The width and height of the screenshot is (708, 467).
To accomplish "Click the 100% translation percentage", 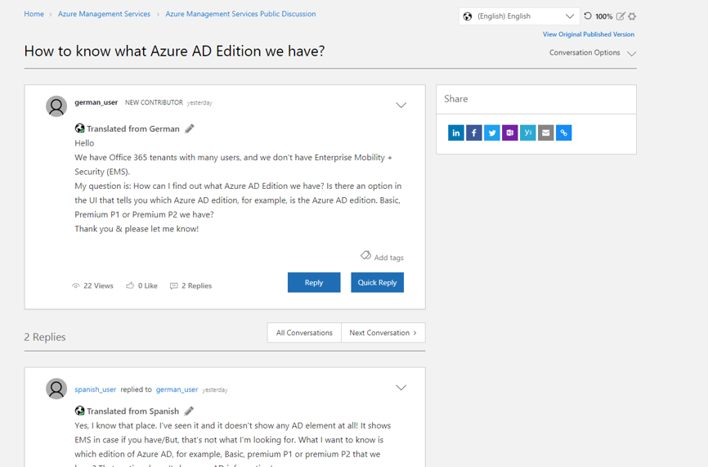I will (x=603, y=16).
